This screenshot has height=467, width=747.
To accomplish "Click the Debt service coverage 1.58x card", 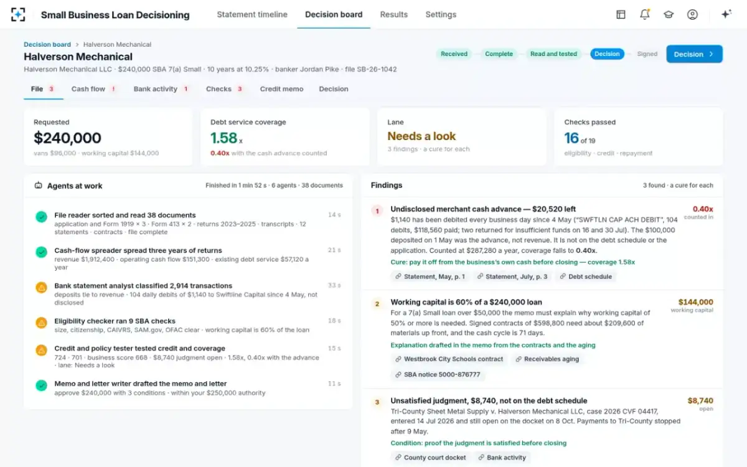I will pos(285,137).
